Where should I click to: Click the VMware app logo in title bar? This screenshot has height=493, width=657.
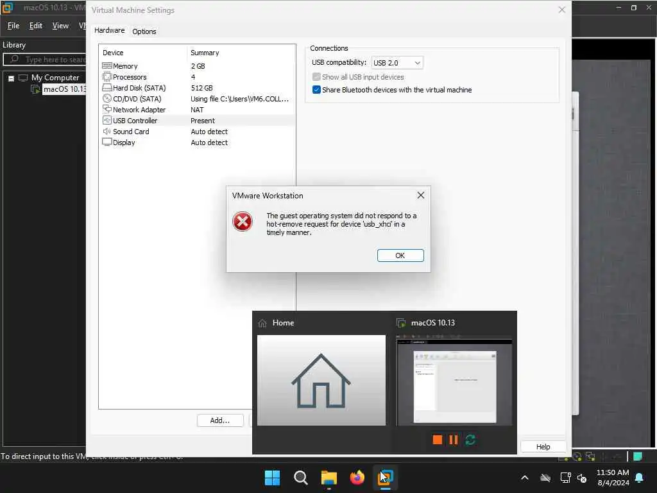click(8, 8)
